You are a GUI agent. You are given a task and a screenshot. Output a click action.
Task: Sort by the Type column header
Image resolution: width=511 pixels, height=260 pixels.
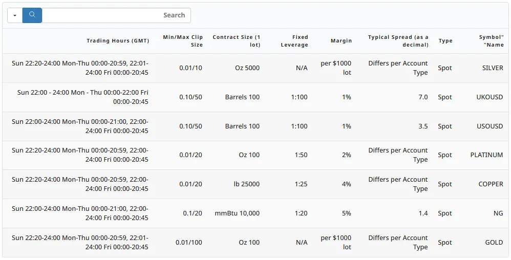pos(445,41)
